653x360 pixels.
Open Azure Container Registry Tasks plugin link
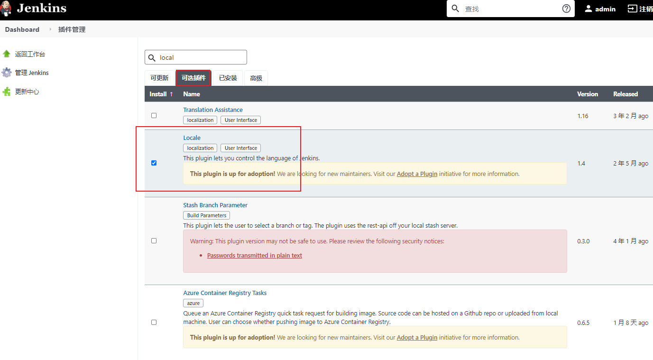point(225,293)
